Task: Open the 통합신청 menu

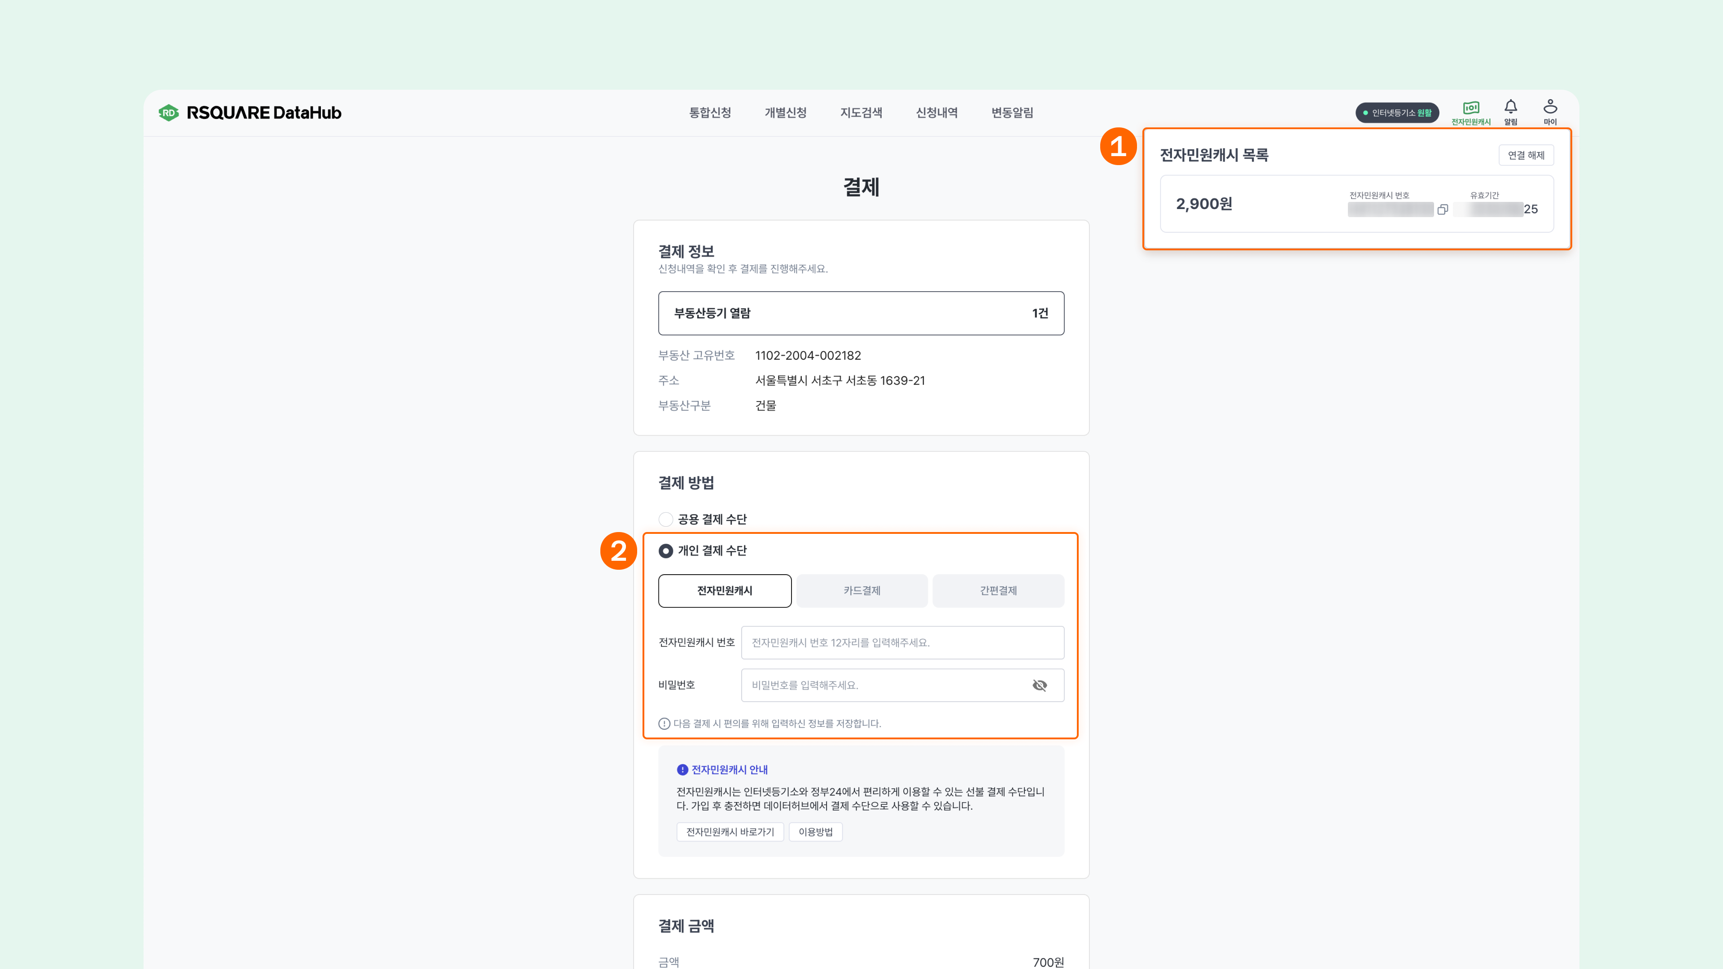Action: 710,112
